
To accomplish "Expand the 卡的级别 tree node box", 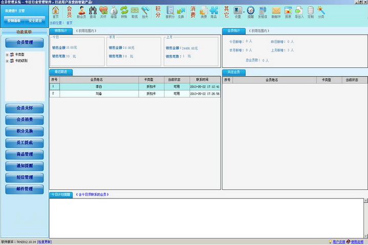I will pyautogui.click(x=7, y=61).
